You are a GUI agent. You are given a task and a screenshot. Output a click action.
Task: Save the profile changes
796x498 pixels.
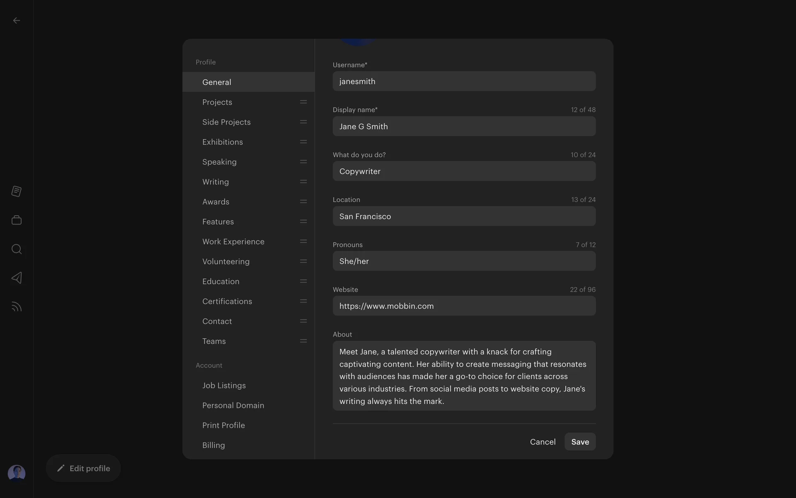click(x=580, y=442)
